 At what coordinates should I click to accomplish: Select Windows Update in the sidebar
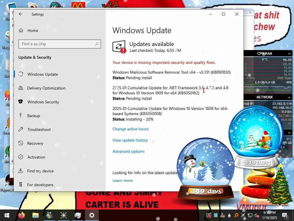click(x=42, y=74)
